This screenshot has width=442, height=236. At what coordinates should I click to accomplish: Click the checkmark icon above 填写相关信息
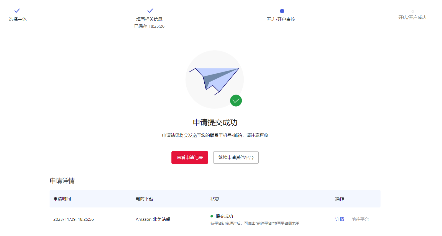click(150, 11)
